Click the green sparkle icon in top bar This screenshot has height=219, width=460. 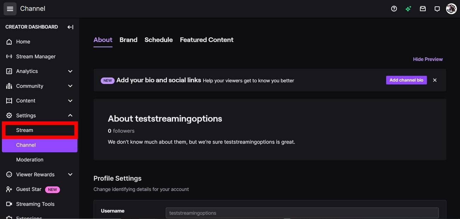pos(408,9)
